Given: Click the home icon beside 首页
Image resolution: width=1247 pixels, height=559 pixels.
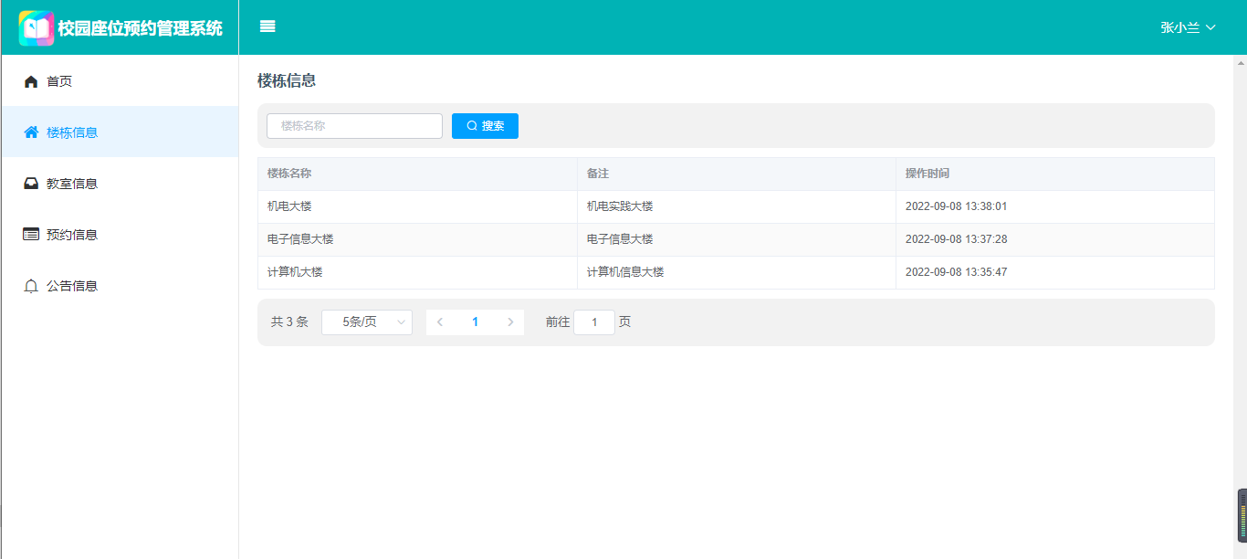Looking at the screenshot, I should coord(31,81).
